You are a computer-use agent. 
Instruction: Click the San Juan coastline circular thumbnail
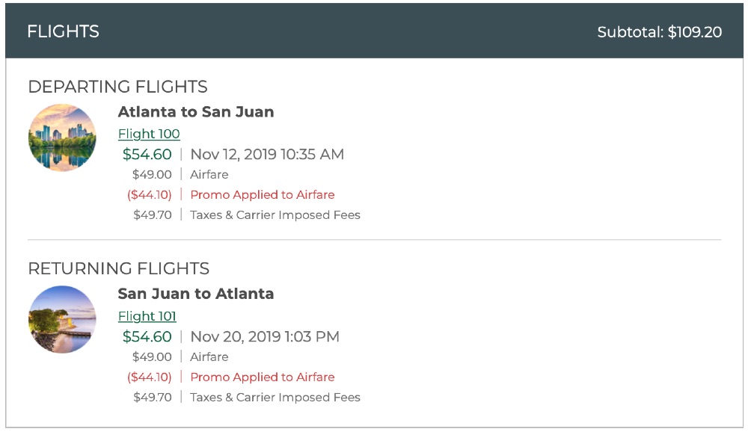[62, 319]
